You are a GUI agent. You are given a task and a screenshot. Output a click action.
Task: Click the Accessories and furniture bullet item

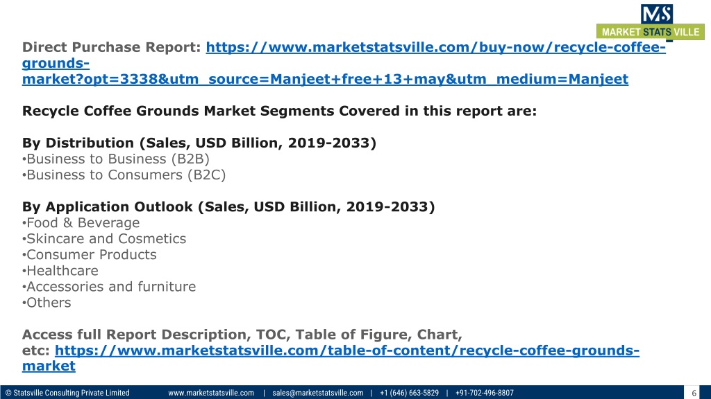[109, 286]
